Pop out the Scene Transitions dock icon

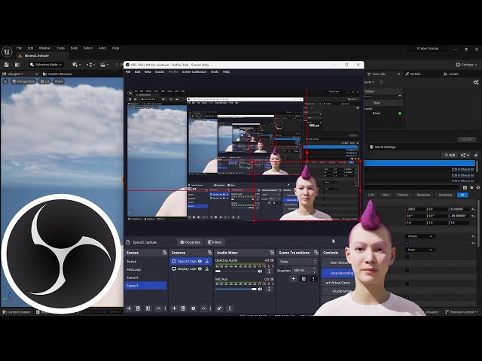(316, 253)
